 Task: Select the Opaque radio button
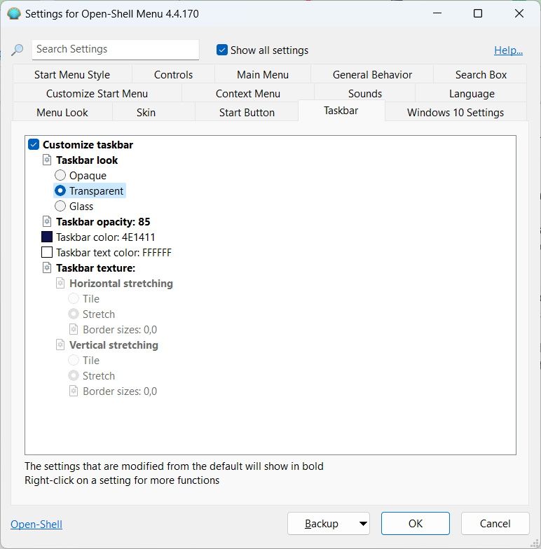coord(60,176)
